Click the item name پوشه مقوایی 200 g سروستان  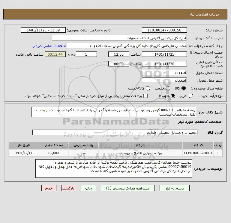(140, 153)
